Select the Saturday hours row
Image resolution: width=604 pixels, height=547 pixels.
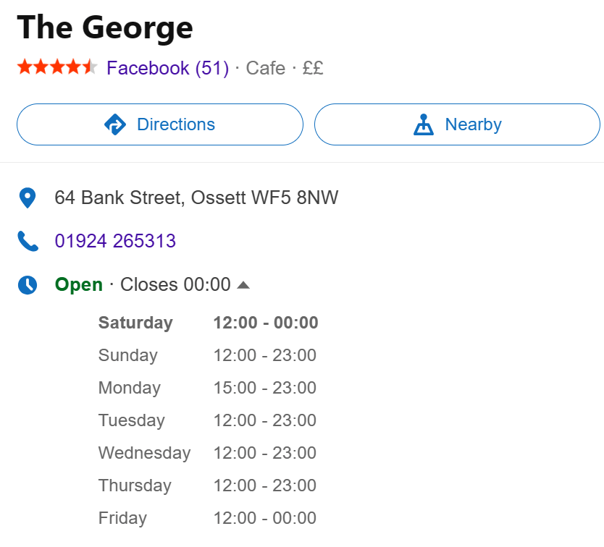tap(208, 323)
